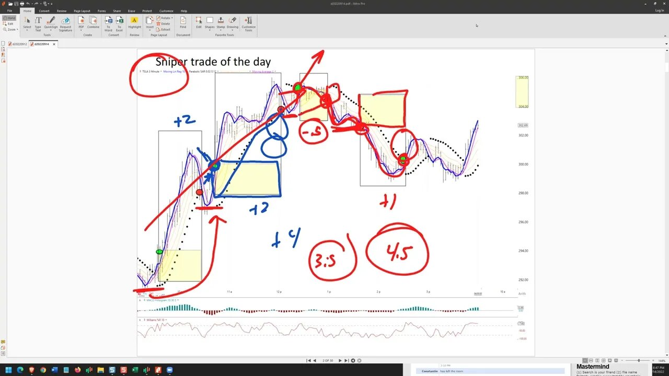Open the Shapes tool
The image size is (669, 376).
click(210, 23)
